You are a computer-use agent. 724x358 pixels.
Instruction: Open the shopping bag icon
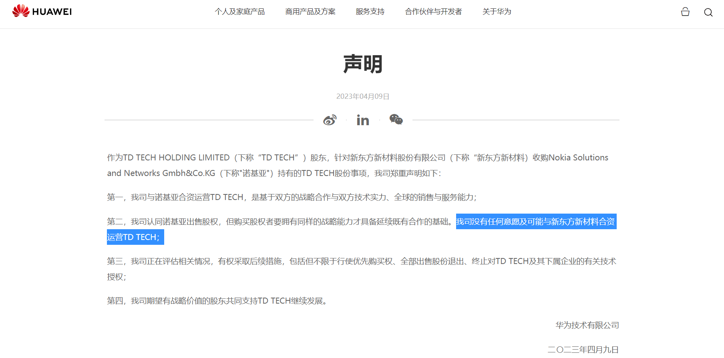685,12
